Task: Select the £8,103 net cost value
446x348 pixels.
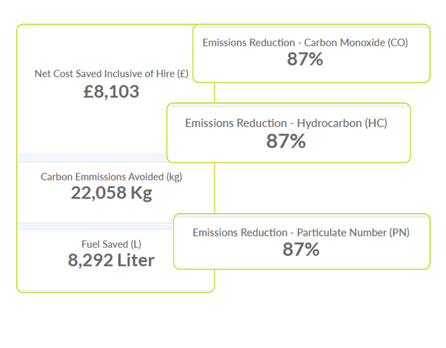Action: point(111,92)
